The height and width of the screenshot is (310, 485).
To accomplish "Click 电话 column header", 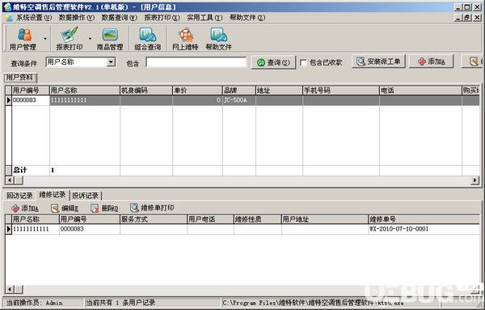I will pos(420,91).
